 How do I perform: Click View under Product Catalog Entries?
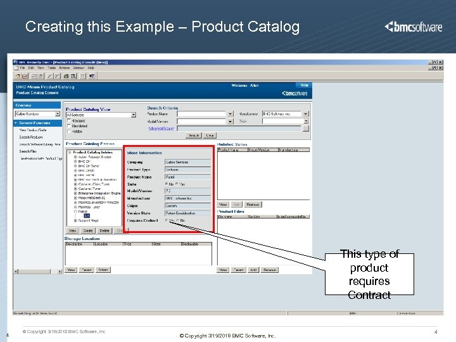point(72,231)
